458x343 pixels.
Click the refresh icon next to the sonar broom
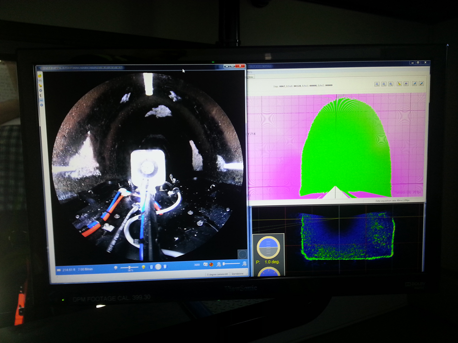coord(406,84)
